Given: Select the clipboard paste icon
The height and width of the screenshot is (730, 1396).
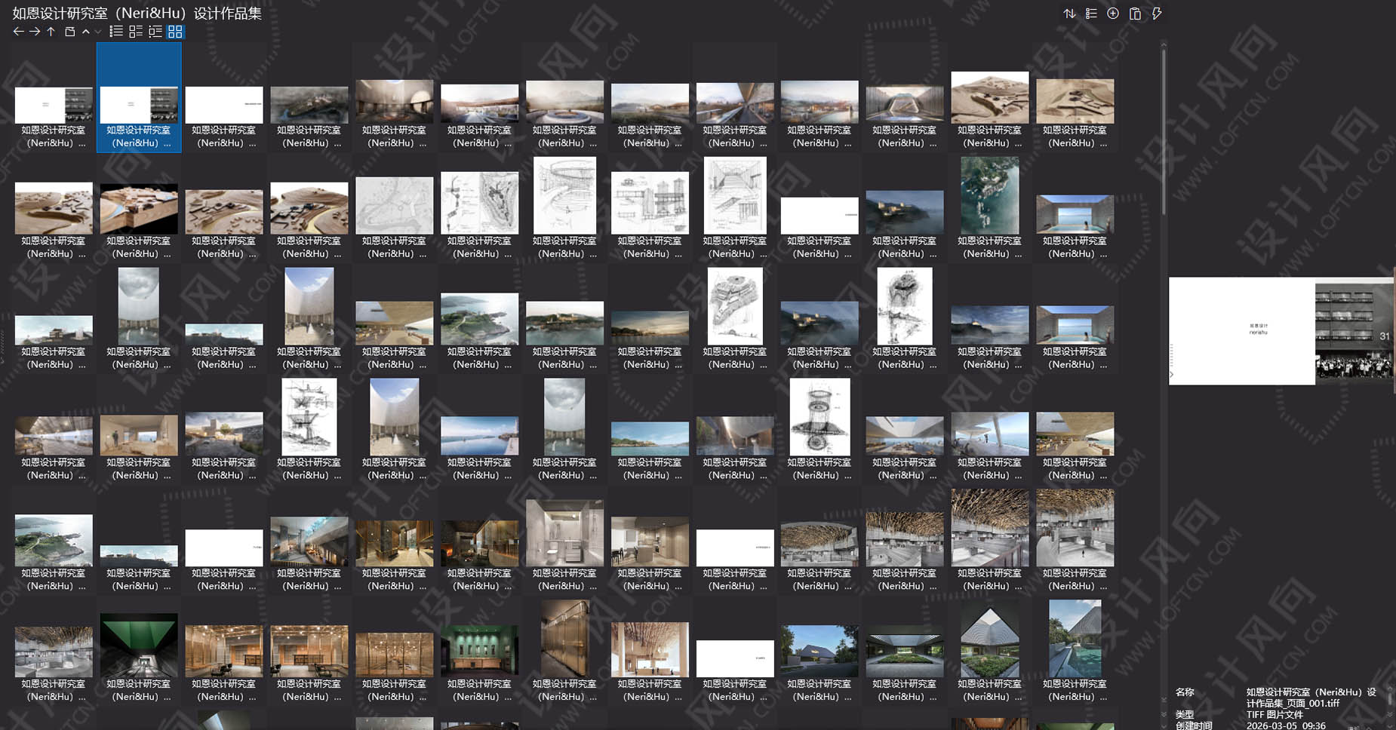Looking at the screenshot, I should pyautogui.click(x=1135, y=14).
